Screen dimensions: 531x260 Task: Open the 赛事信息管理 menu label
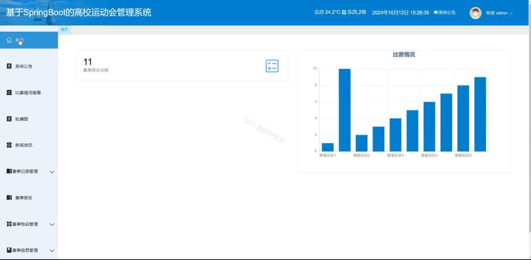point(25,250)
